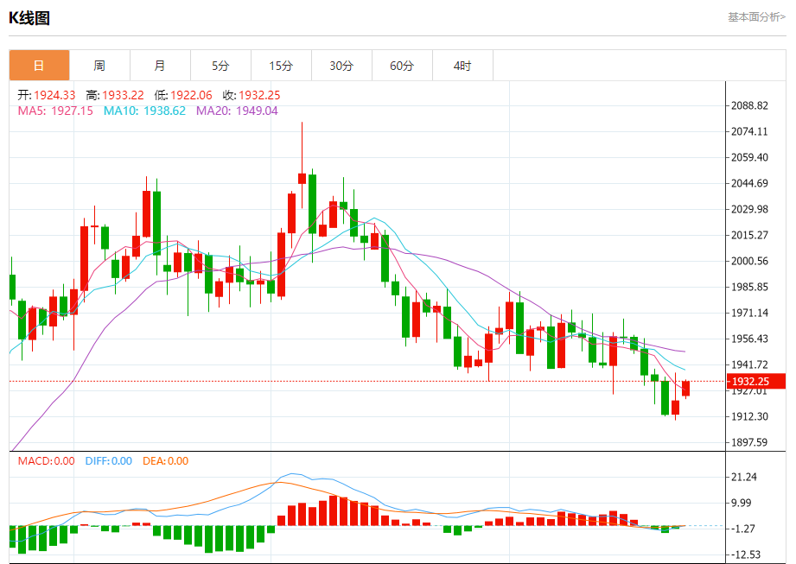The width and height of the screenshot is (796, 564).
Task: Open the 30分 interval tab
Action: click(x=341, y=66)
